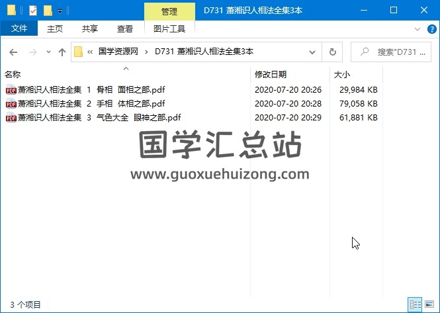Click the address bar folder icon
The image size is (440, 313).
click(78, 52)
